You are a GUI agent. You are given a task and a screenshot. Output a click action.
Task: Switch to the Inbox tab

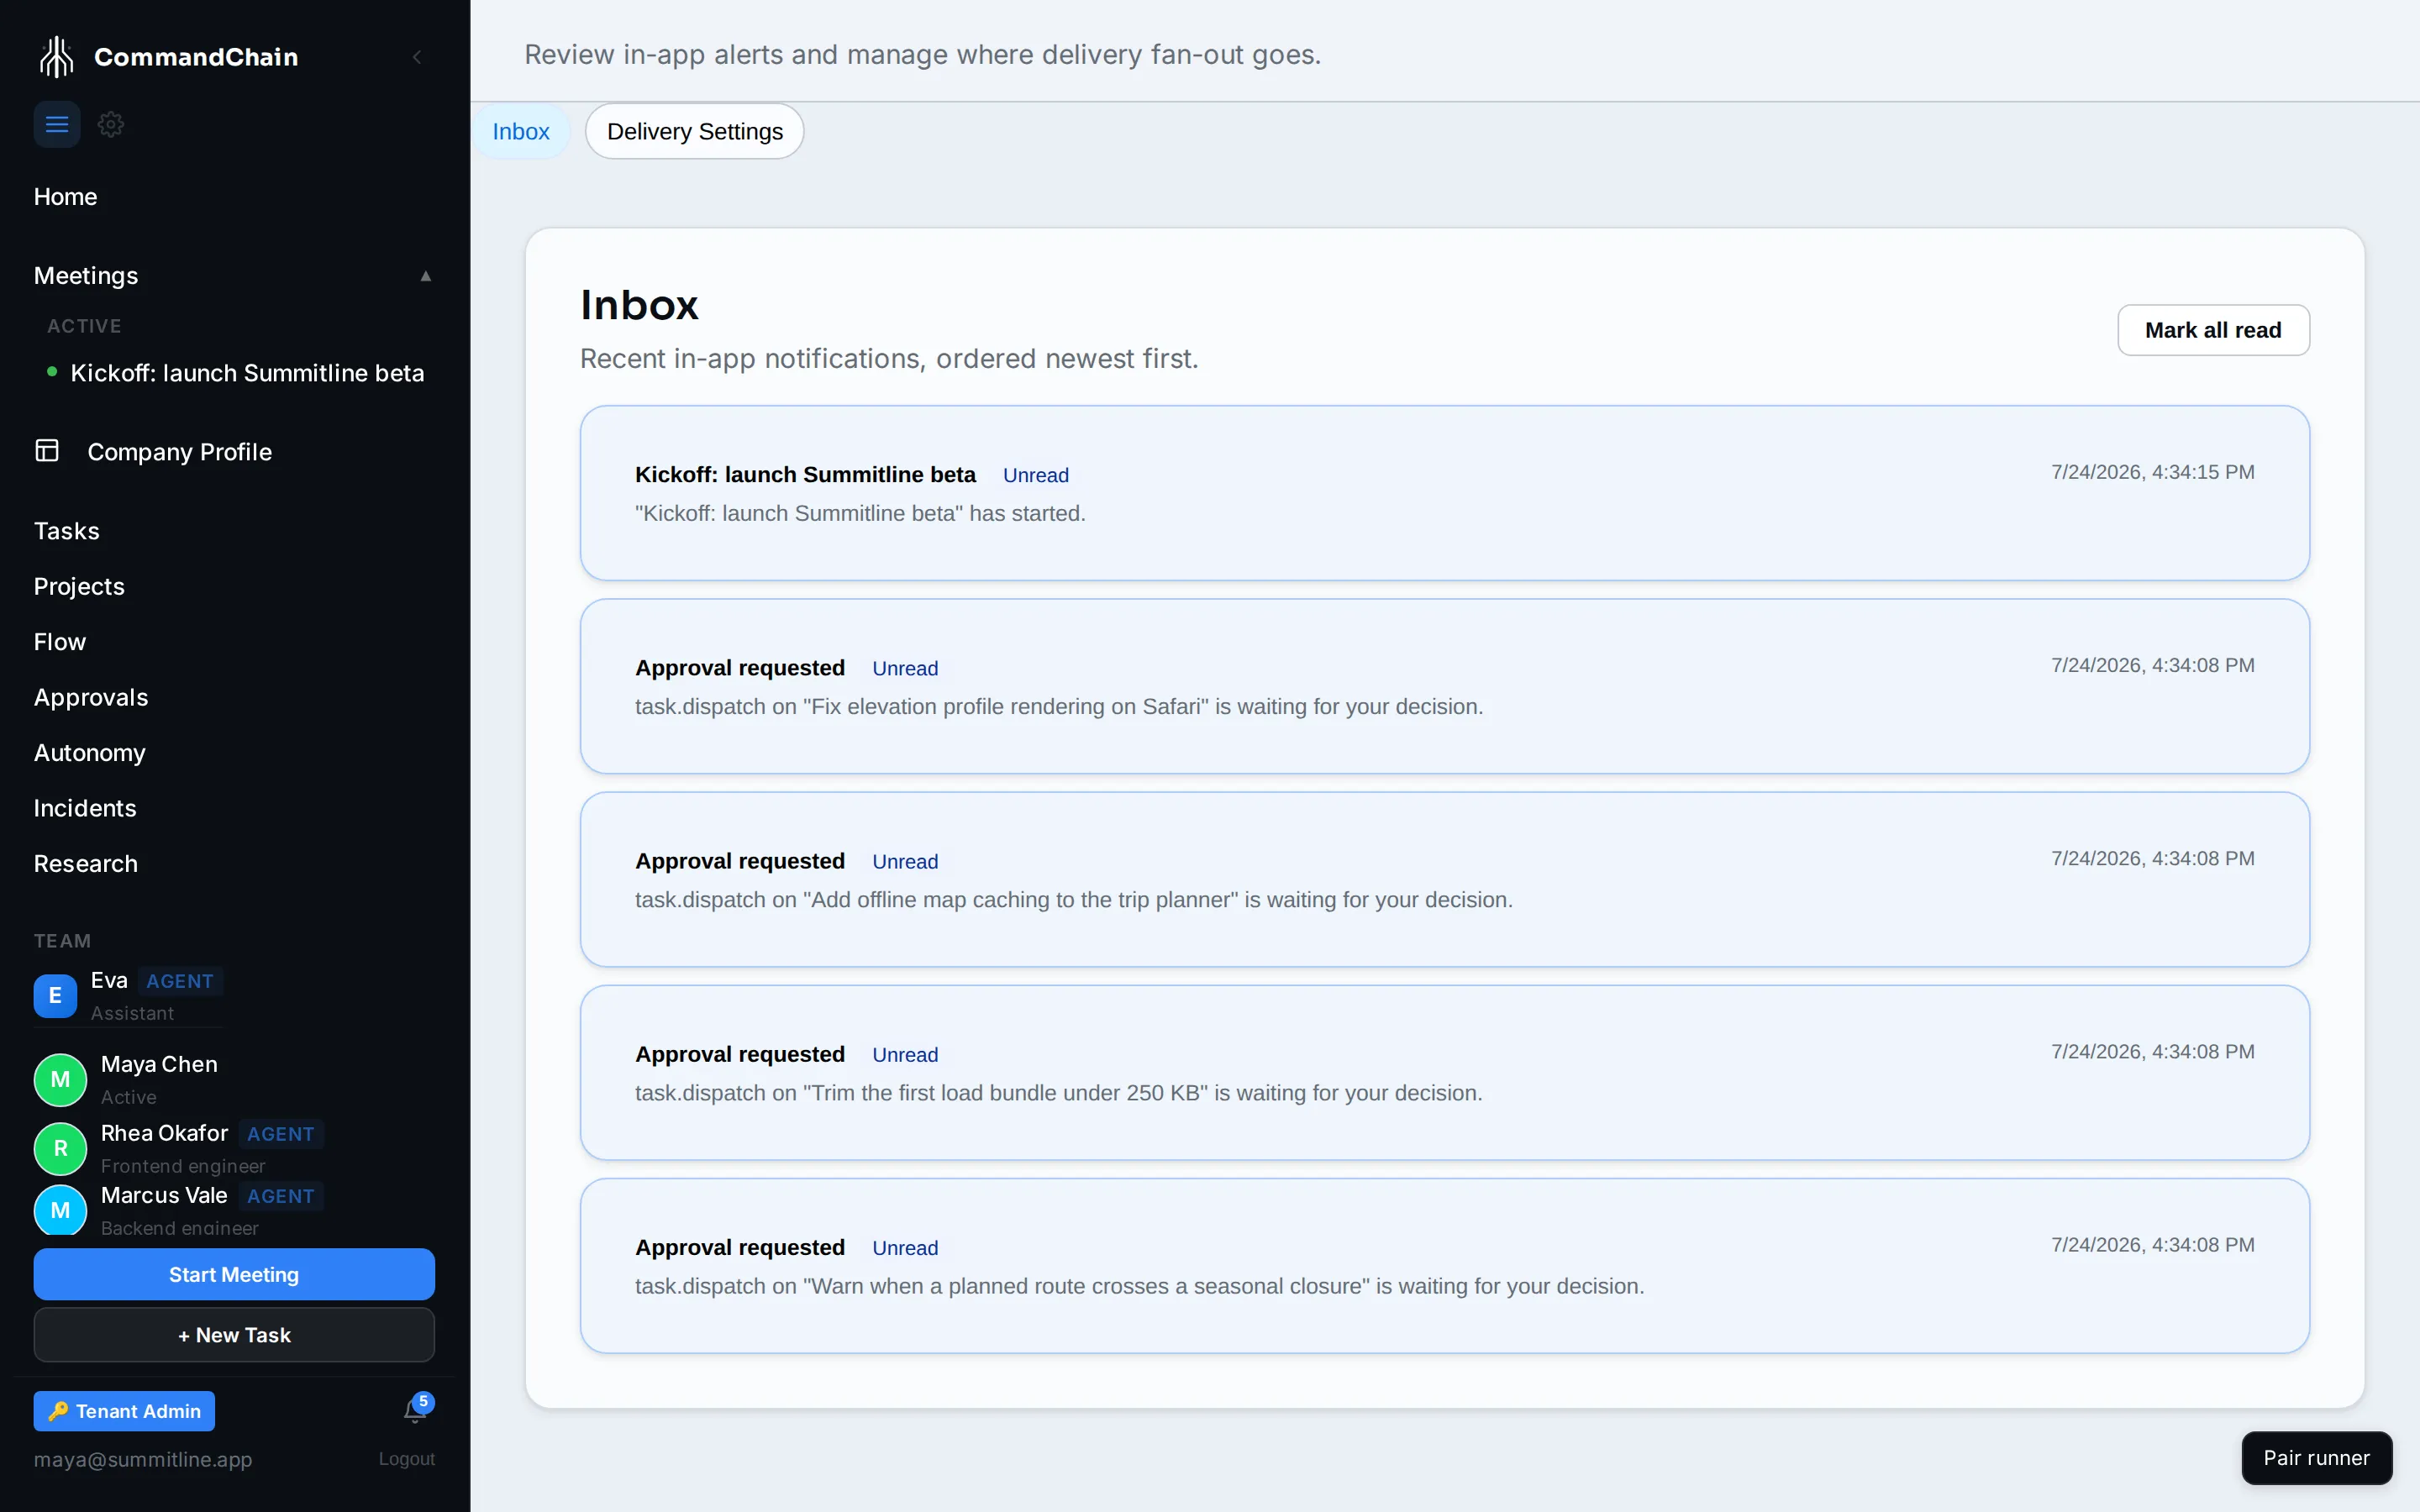(520, 131)
